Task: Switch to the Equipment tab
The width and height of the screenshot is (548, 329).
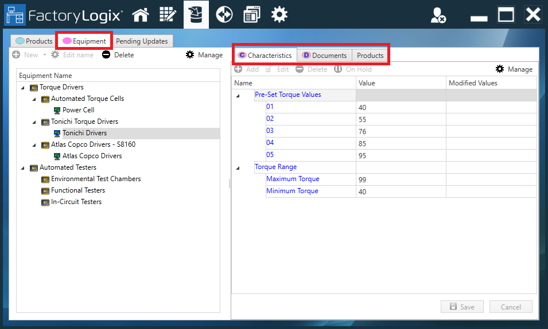Action: click(x=84, y=41)
